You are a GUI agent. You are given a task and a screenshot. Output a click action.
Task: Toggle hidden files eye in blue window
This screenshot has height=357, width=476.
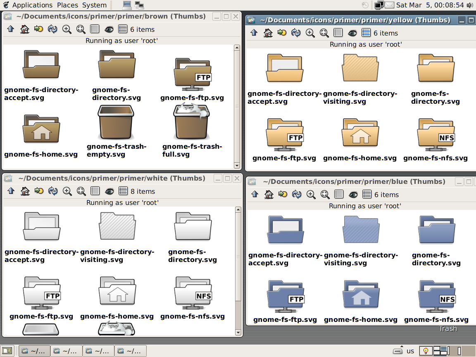pyautogui.click(x=353, y=194)
